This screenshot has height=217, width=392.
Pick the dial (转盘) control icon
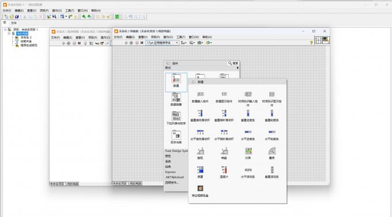(224, 151)
